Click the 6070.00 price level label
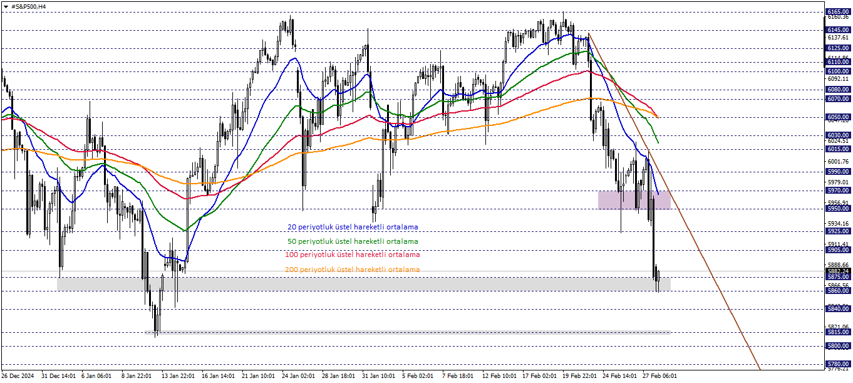Screen dimensions: 853x383 pos(838,99)
